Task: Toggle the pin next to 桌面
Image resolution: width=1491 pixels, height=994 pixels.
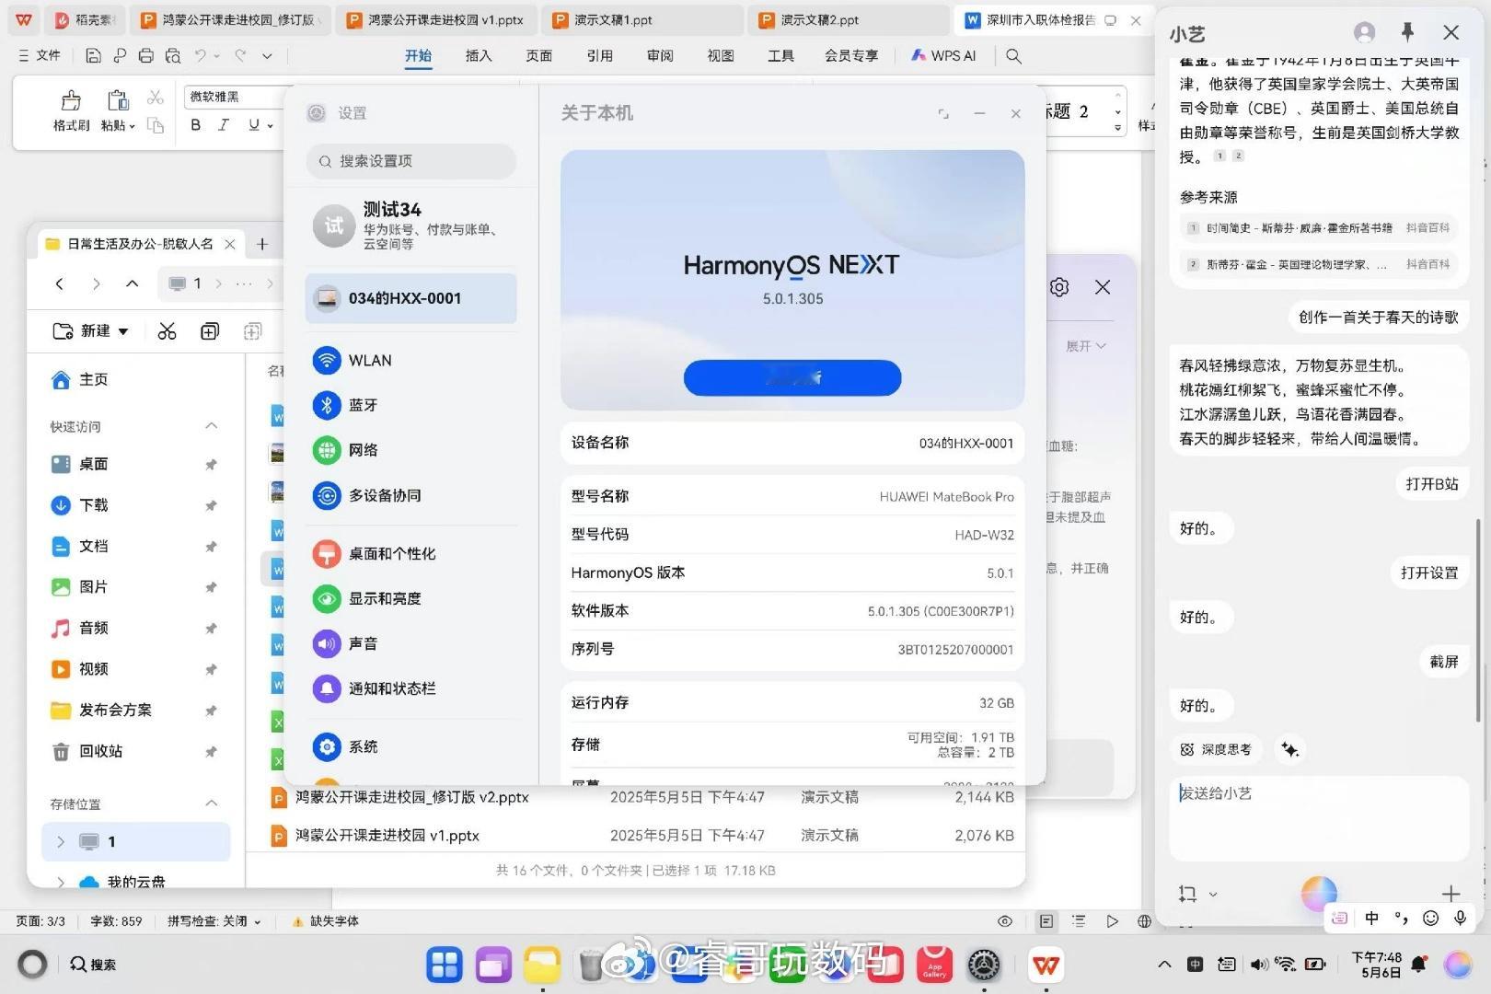Action: click(211, 465)
